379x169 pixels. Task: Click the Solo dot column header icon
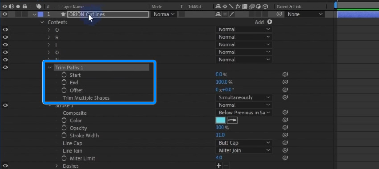pos(18,7)
